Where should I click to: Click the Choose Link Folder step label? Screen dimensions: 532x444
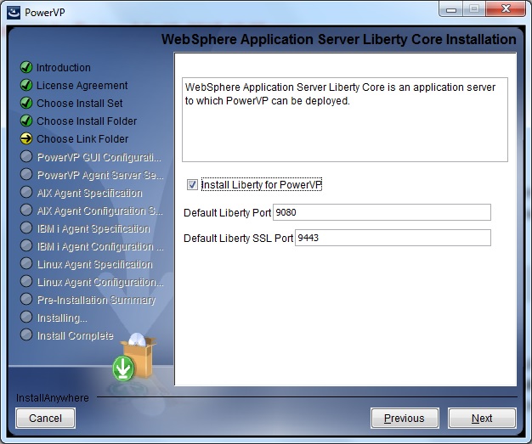coord(82,138)
